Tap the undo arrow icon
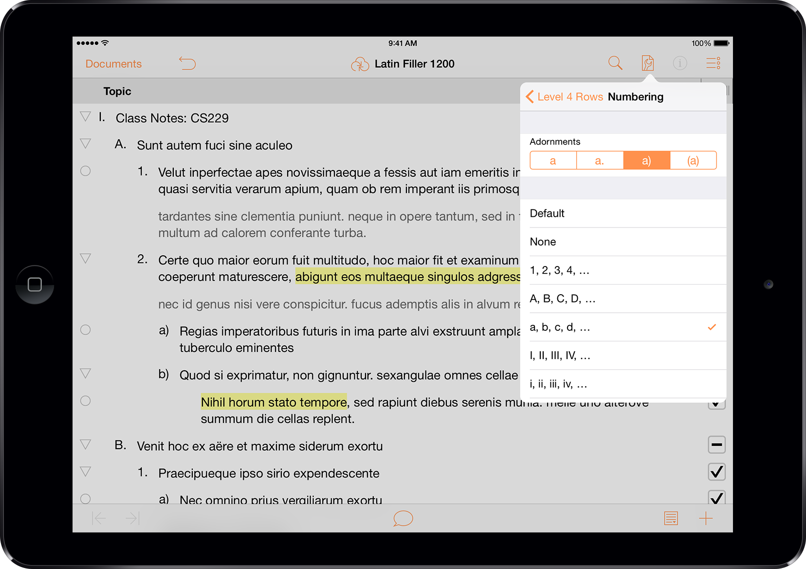 pos(187,63)
